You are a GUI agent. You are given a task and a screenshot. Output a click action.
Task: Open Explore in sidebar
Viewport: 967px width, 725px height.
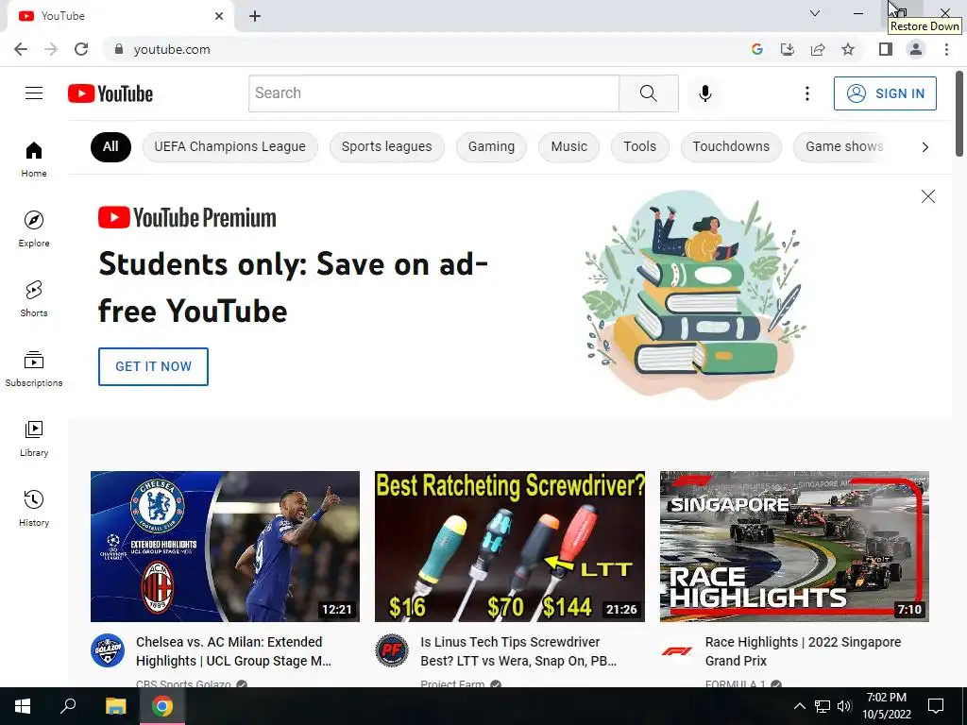34,229
